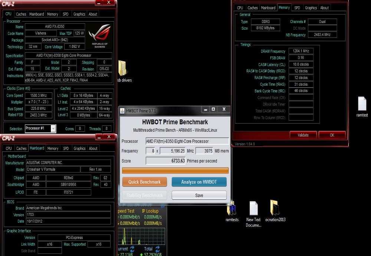Switch to Graphics tab in top CPU-Z window
This screenshot has height=256, width=371.
click(79, 14)
